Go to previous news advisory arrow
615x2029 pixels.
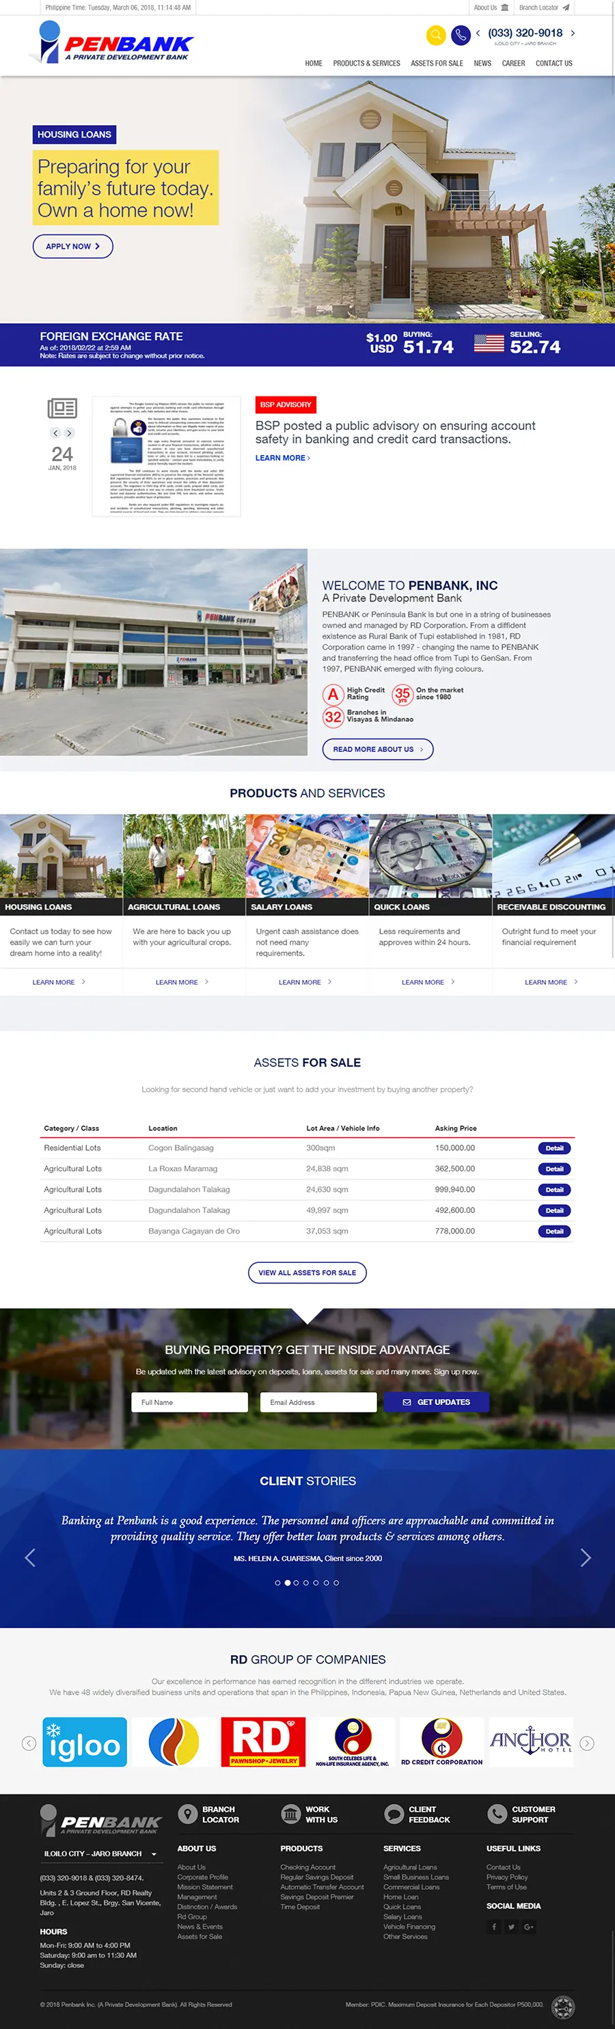coord(55,433)
